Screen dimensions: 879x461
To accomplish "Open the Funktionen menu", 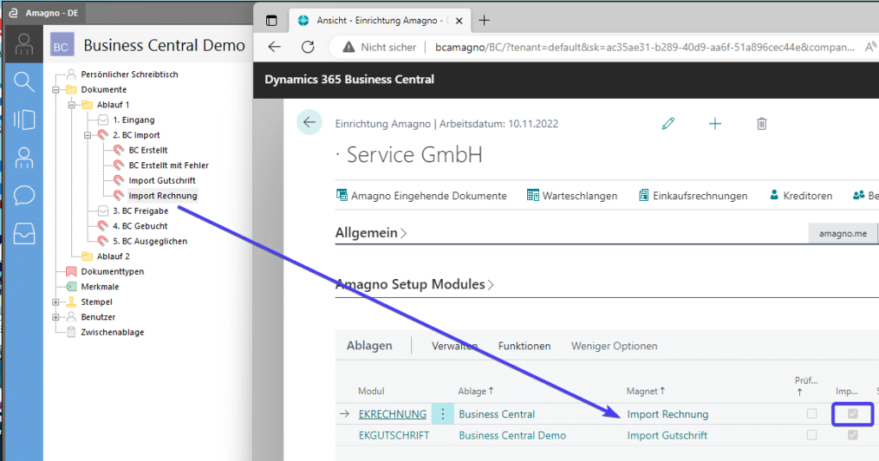I will tap(524, 346).
